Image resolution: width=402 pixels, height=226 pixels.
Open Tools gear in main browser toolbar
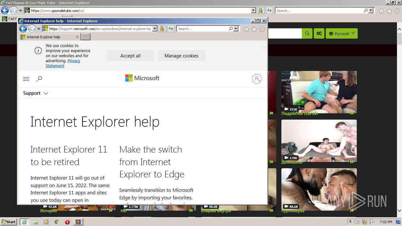(x=397, y=11)
